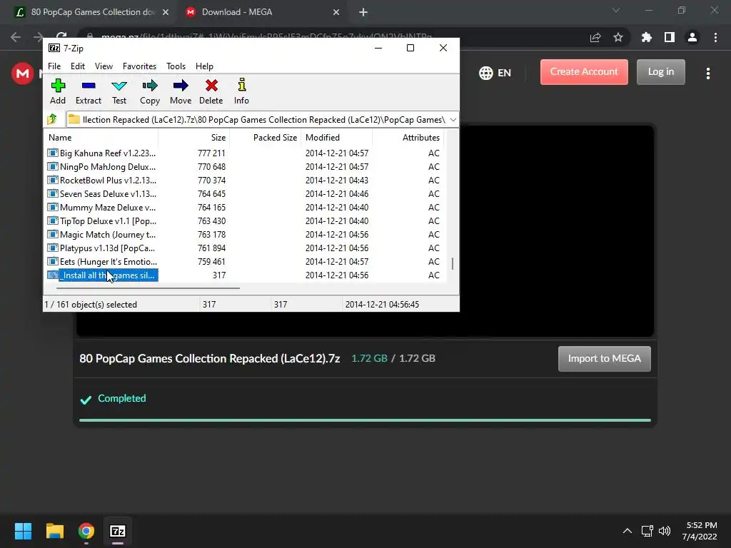Image resolution: width=731 pixels, height=548 pixels.
Task: Open the View menu in 7-Zip
Action: tap(104, 66)
